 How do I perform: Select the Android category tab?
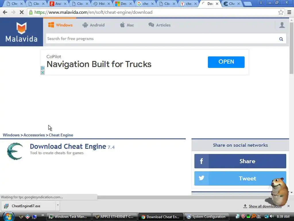[x=93, y=25]
